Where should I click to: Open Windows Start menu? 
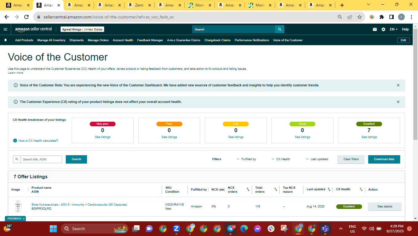53,229
